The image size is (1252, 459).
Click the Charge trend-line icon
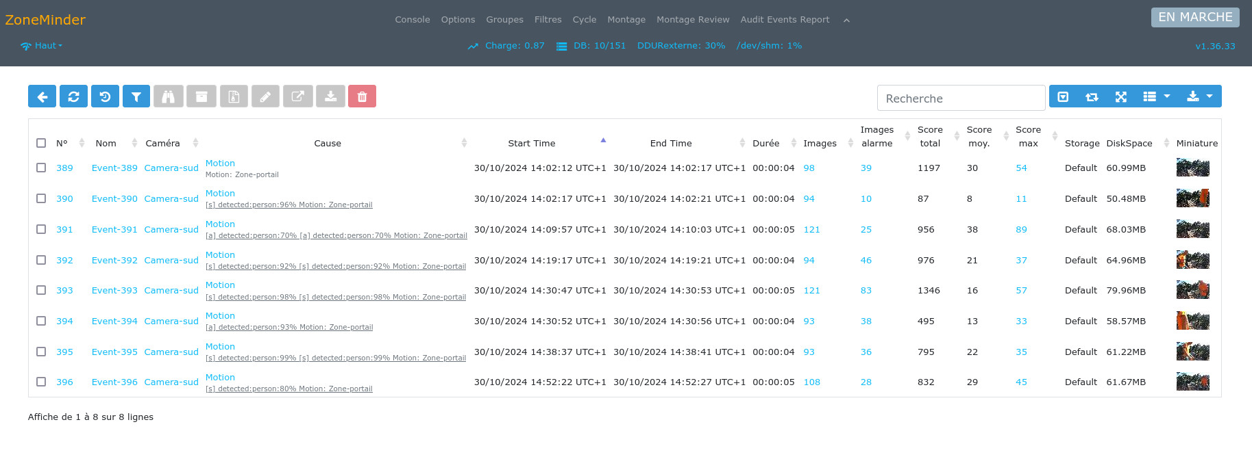click(473, 46)
